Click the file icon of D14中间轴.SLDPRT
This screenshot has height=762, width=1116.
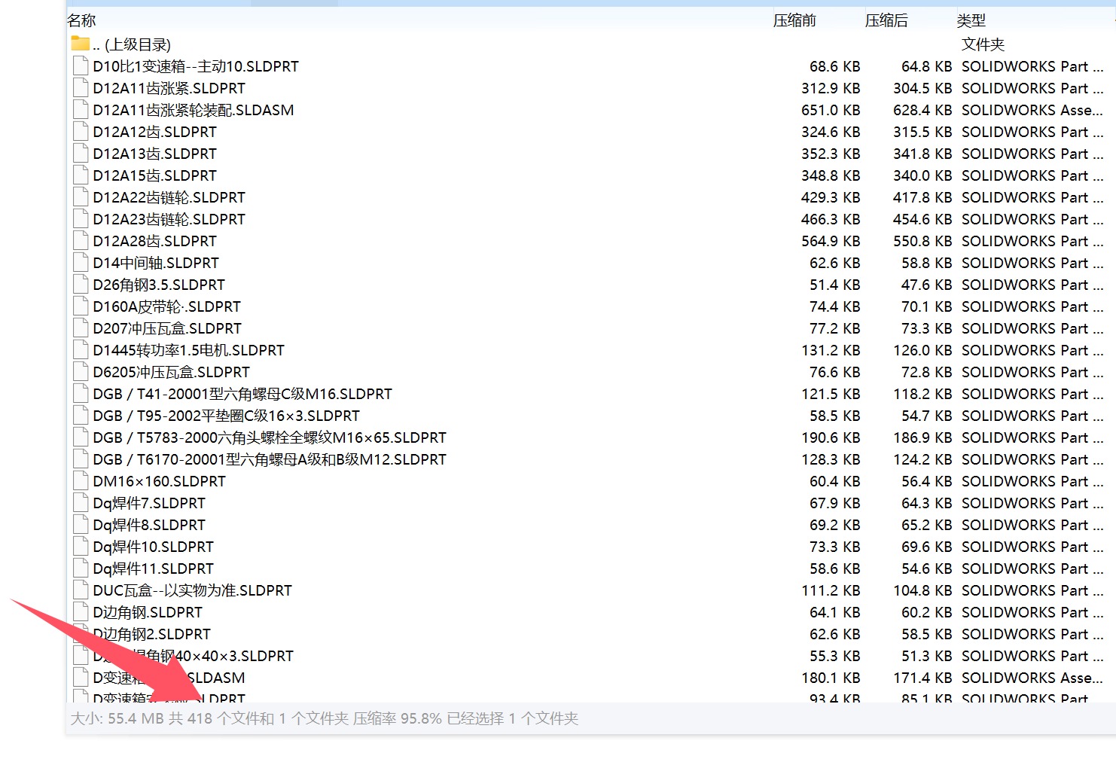[x=81, y=262]
